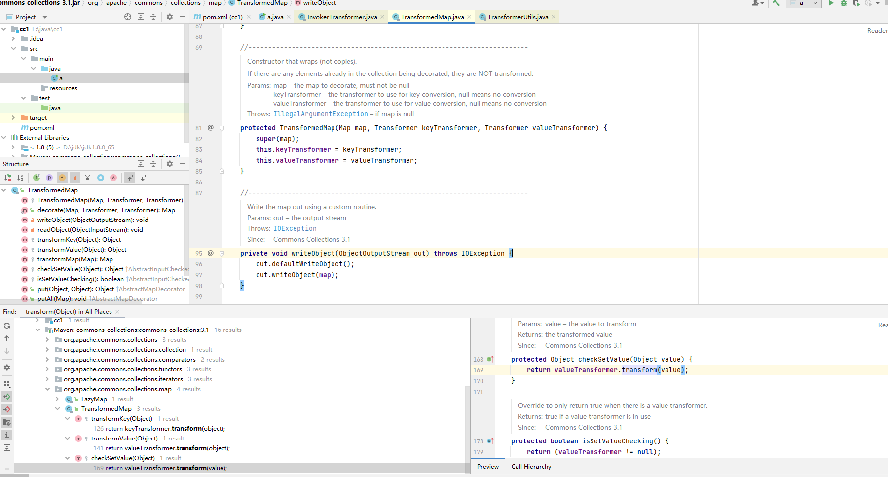Image resolution: width=888 pixels, height=477 pixels.
Task: Click the Group By grid icon in Find panel
Action: tap(7, 384)
